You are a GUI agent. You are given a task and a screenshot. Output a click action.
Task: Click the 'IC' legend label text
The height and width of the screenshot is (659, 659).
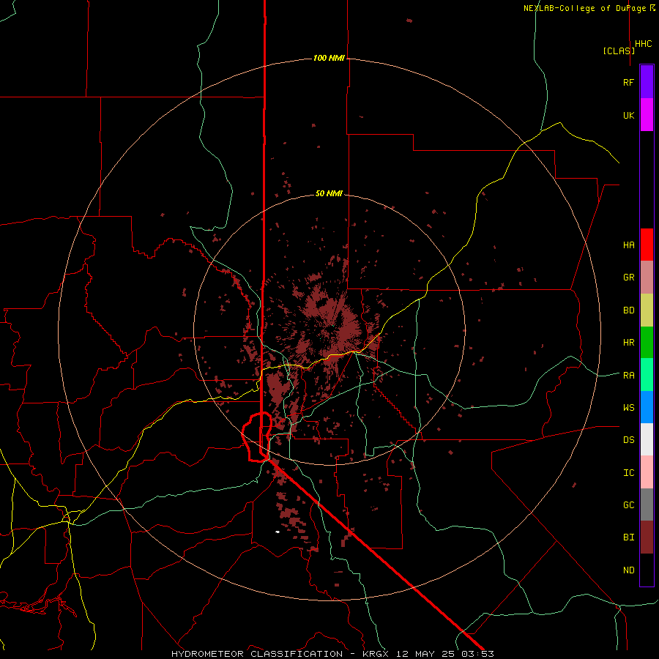coord(629,472)
